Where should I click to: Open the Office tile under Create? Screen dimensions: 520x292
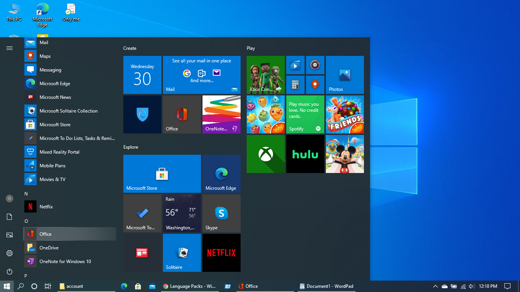pyautogui.click(x=182, y=114)
